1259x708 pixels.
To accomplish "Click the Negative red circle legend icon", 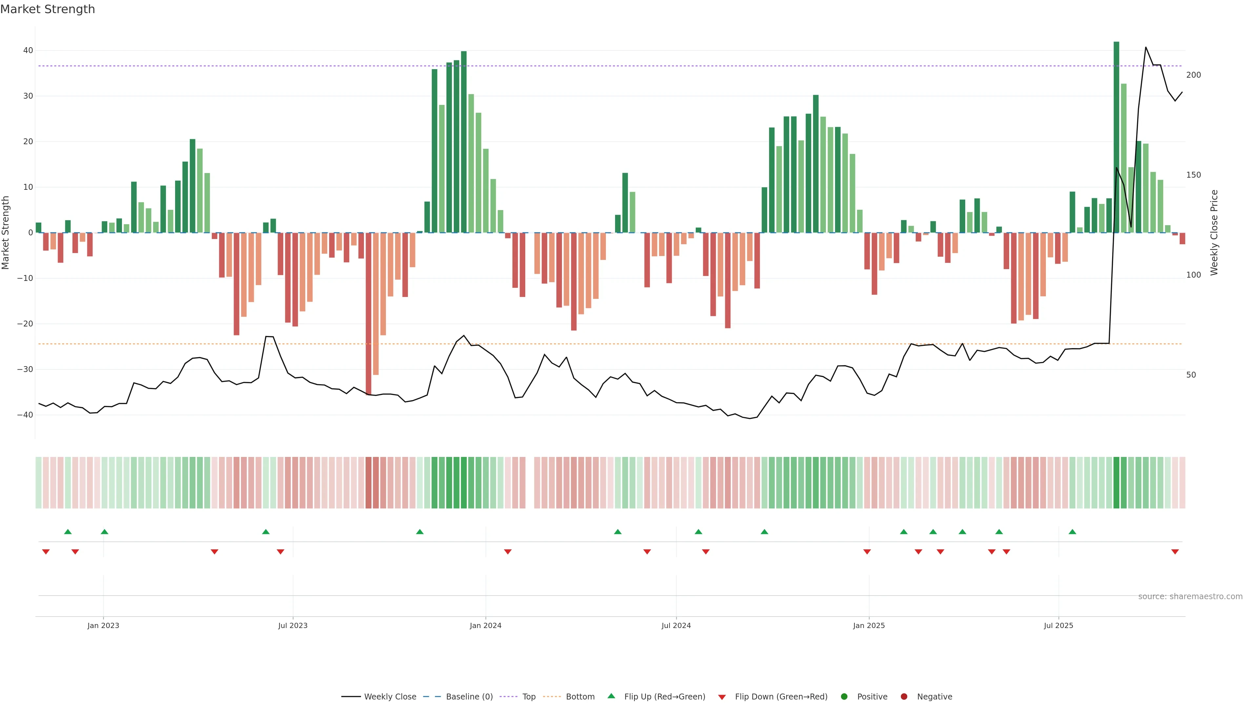I will [904, 696].
